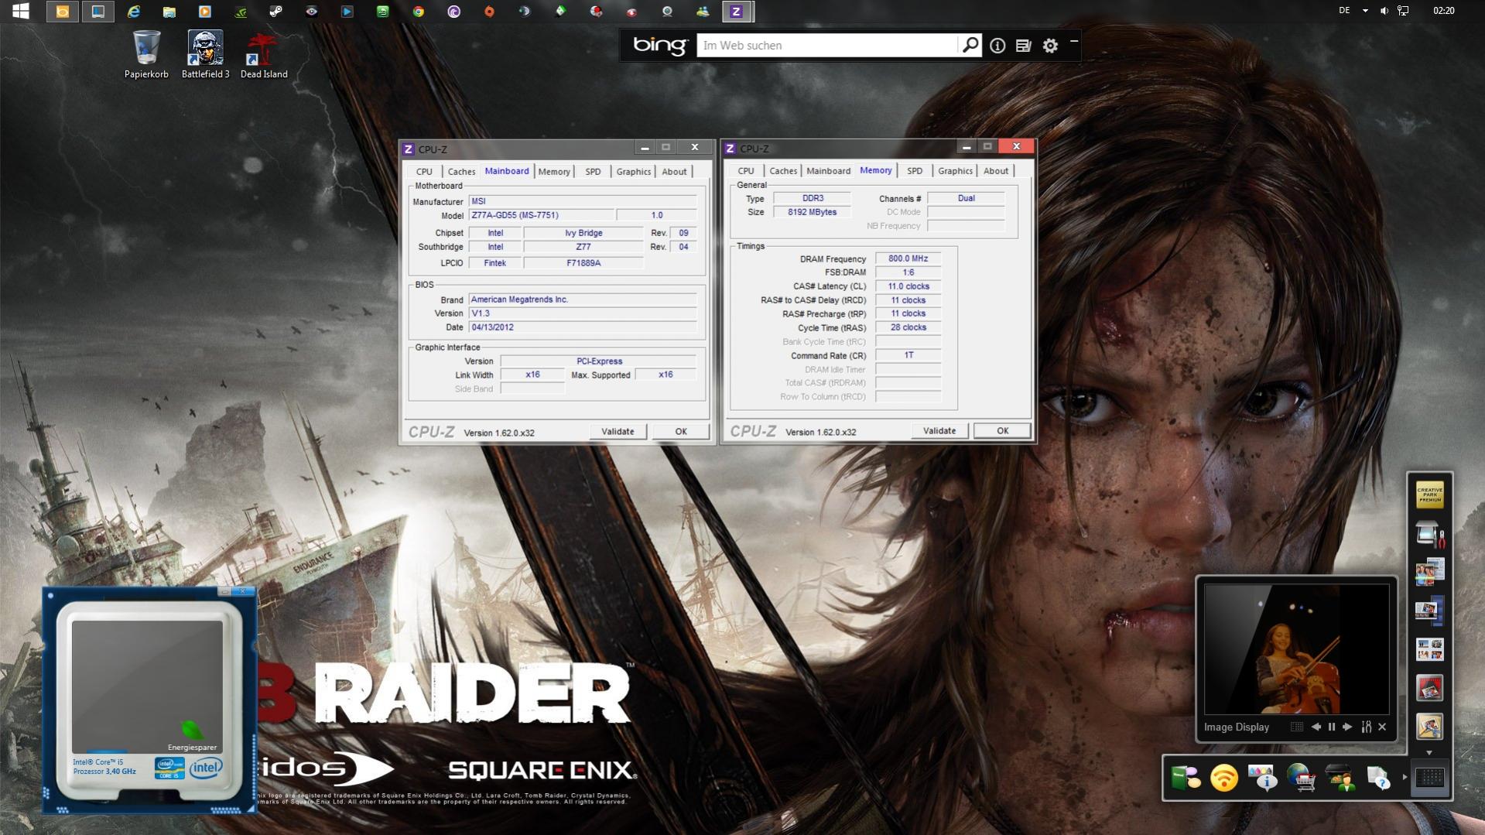The width and height of the screenshot is (1485, 835).
Task: Open About tab in Memory CPU-Z window
Action: coord(996,171)
